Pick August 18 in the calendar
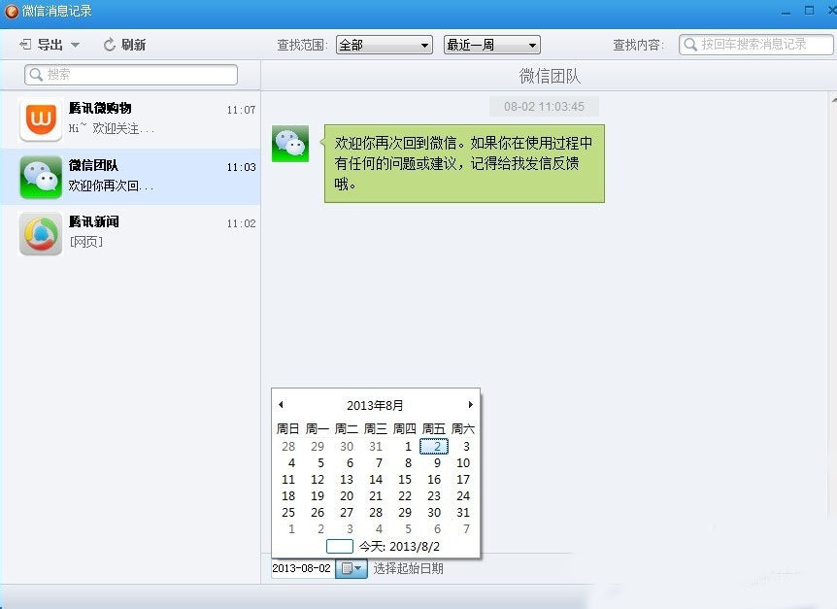The image size is (837, 609). (x=288, y=496)
